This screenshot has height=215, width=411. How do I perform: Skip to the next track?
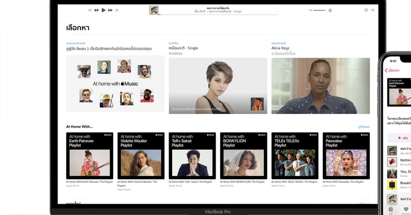coord(110,10)
